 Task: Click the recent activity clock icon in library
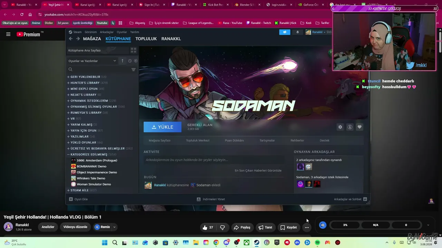coord(130,61)
